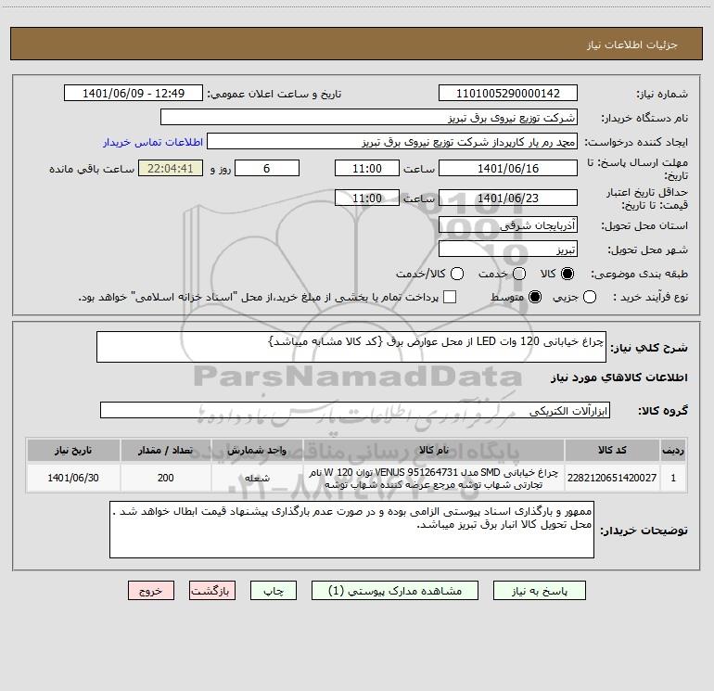Click the days remaining field showing 6
714x691 pixels.
pos(267,168)
